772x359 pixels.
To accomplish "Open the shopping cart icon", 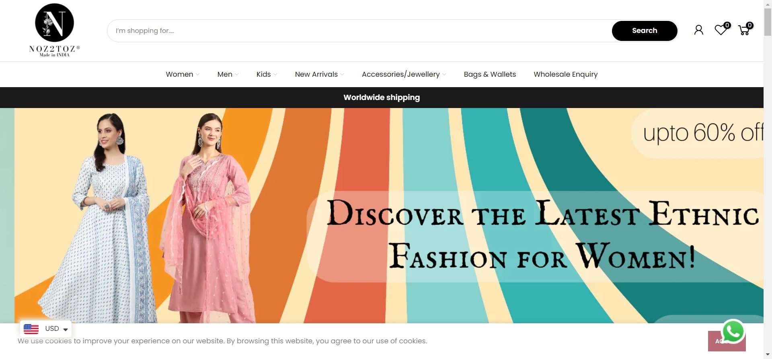I will click(744, 30).
